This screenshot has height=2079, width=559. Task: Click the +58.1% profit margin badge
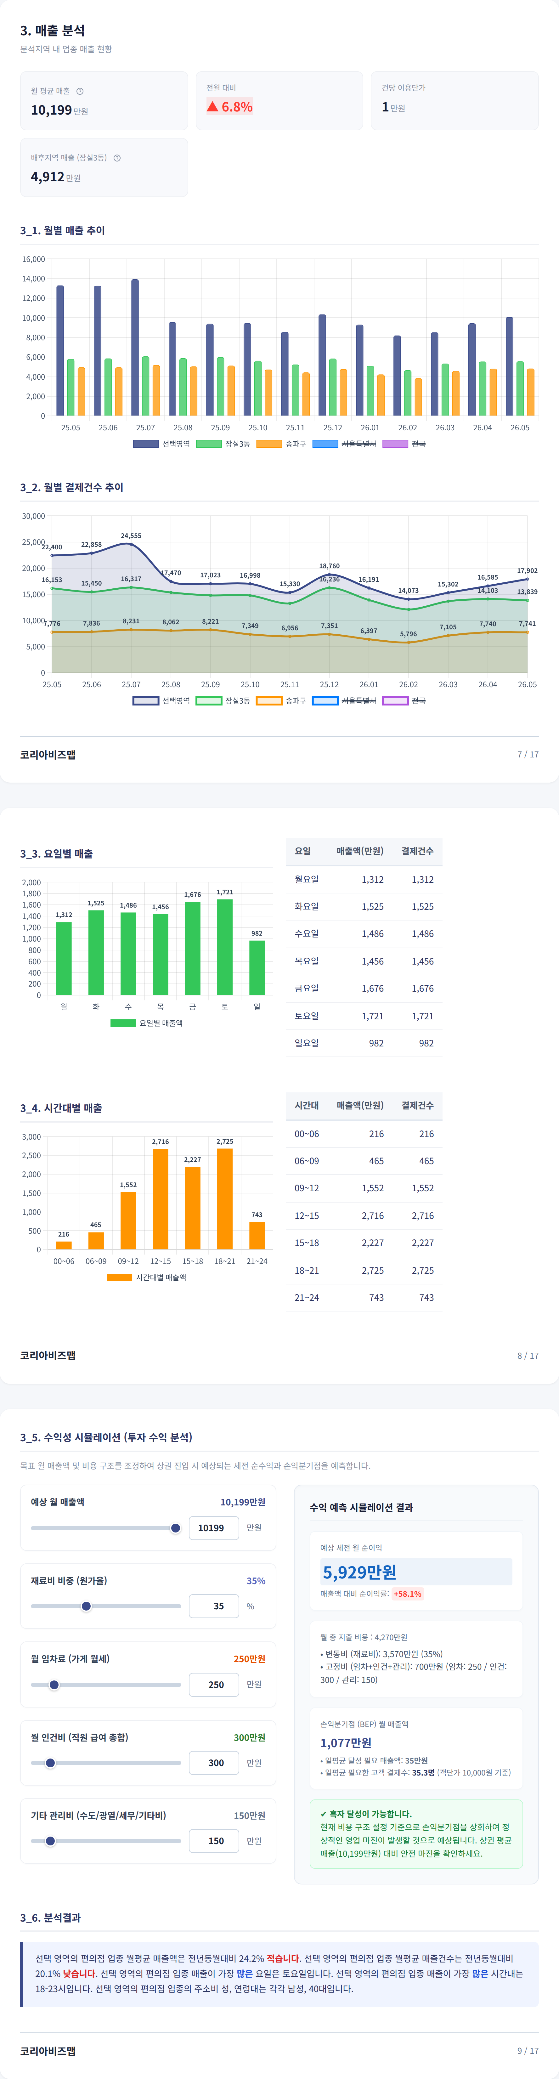[407, 1594]
